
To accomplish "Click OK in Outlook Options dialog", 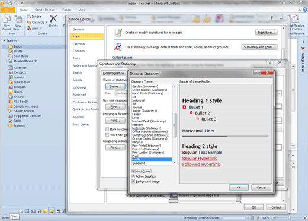I will [x=254, y=207].
